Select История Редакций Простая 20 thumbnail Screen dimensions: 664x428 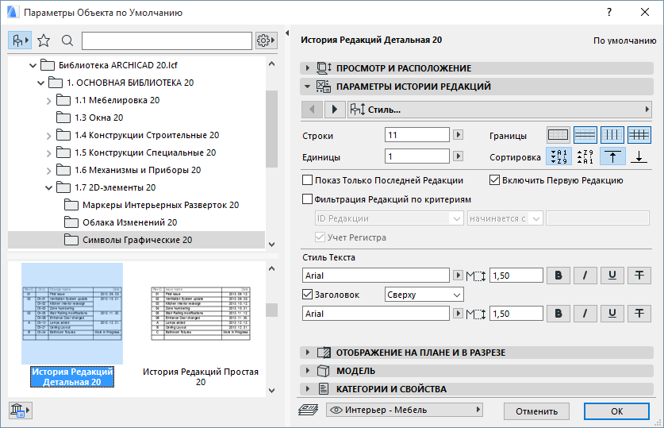(201, 314)
